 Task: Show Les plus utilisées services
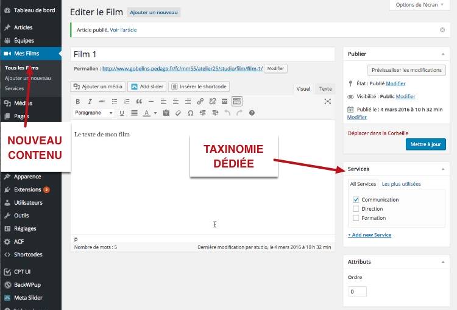tap(401, 184)
